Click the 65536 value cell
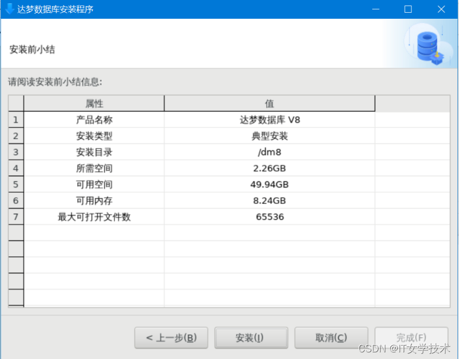 tap(270, 217)
